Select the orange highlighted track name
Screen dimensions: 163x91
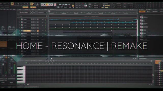pyautogui.click(x=27, y=31)
